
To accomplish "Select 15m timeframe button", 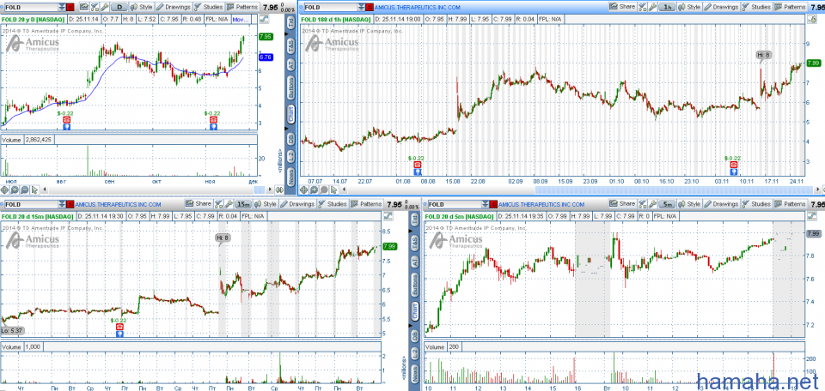I will coord(243,203).
